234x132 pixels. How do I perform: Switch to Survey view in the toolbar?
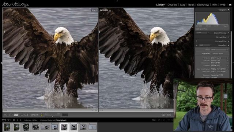pos(21,115)
